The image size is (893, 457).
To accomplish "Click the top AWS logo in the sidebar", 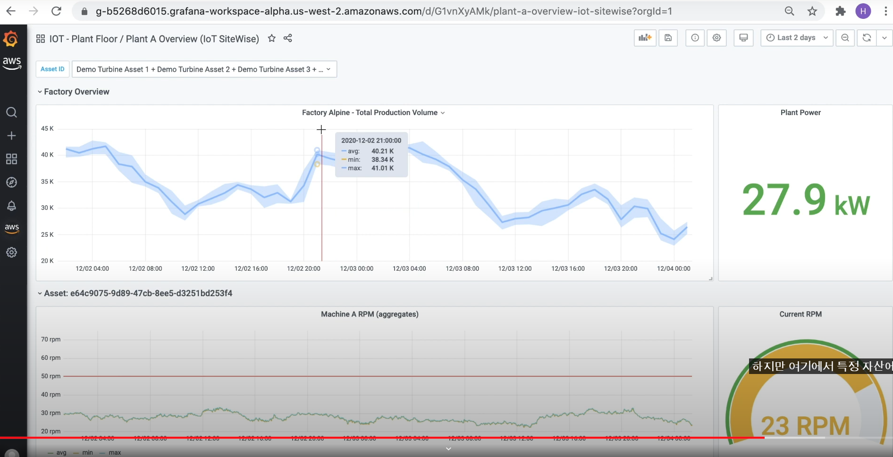I will tap(12, 63).
